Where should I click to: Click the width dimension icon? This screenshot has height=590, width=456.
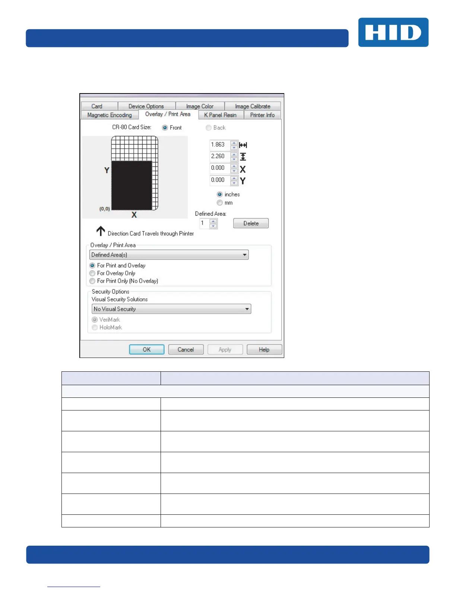point(243,145)
